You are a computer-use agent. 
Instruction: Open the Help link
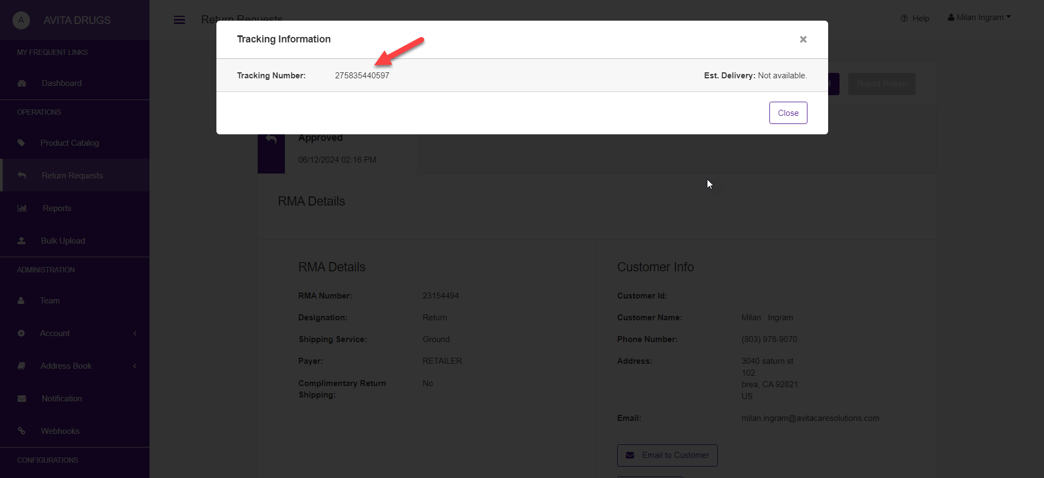pos(915,18)
